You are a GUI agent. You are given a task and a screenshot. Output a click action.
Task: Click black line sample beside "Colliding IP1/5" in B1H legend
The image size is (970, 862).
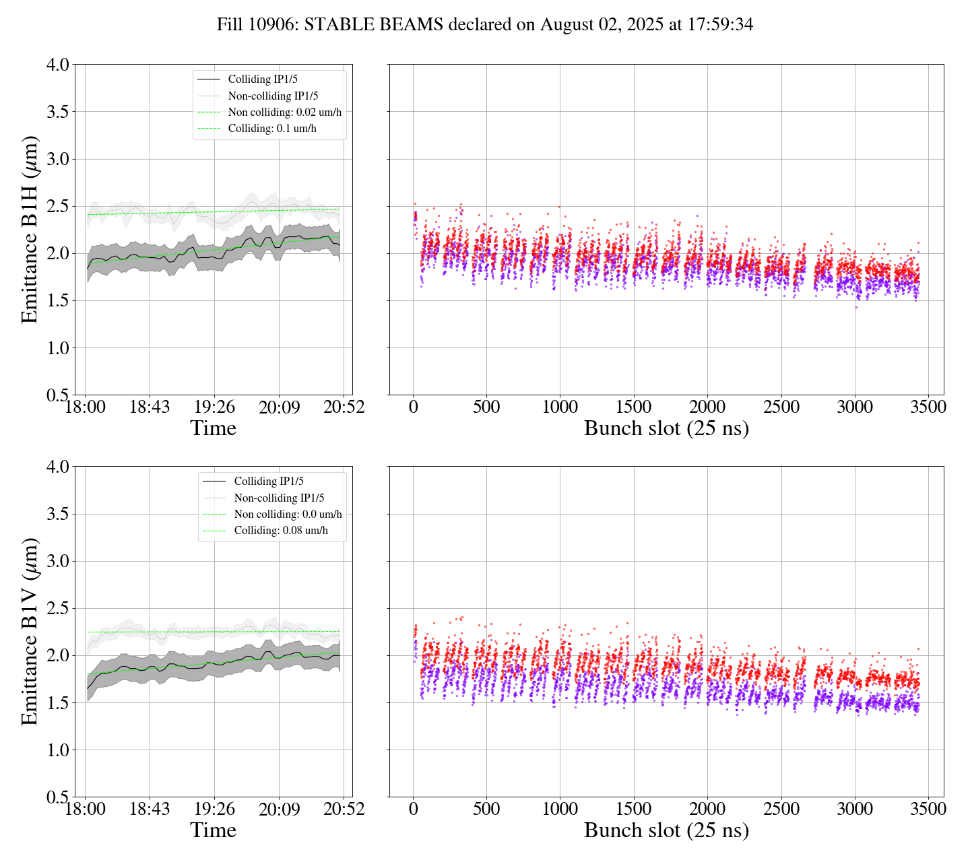[209, 79]
